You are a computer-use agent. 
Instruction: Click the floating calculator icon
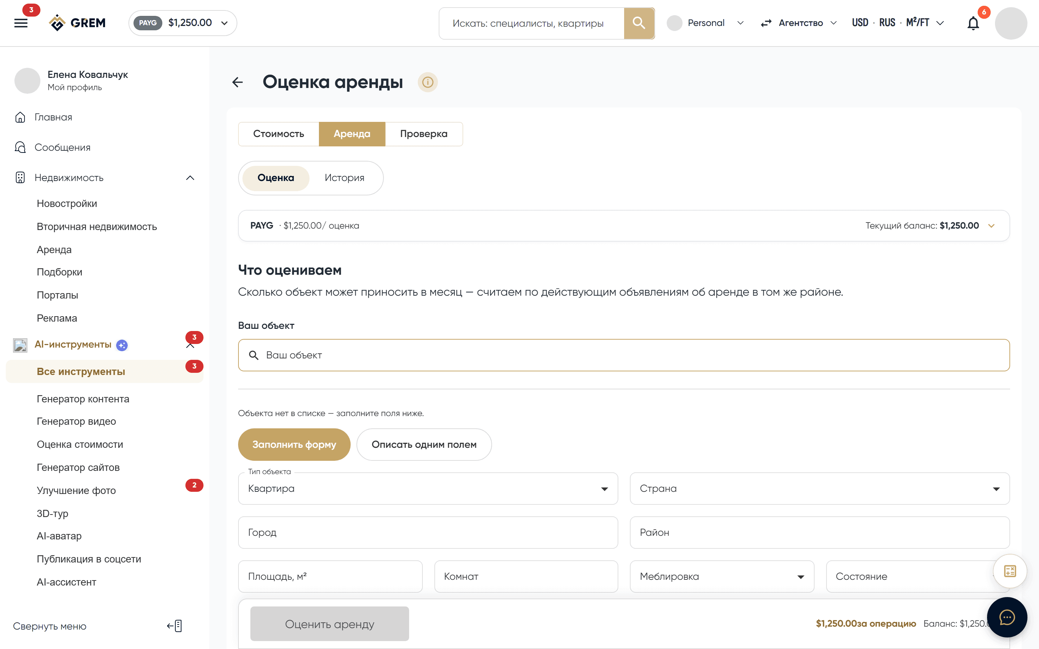pyautogui.click(x=1010, y=571)
